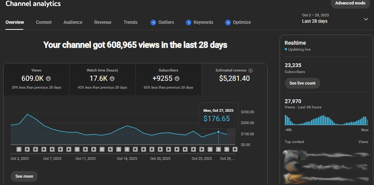
Task: Switch to Advanced mode
Action: coord(350,3)
